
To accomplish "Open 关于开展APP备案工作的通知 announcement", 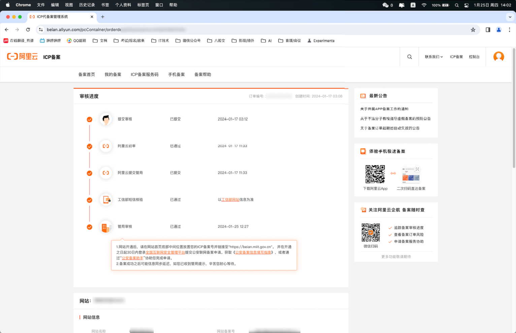I will [x=384, y=109].
